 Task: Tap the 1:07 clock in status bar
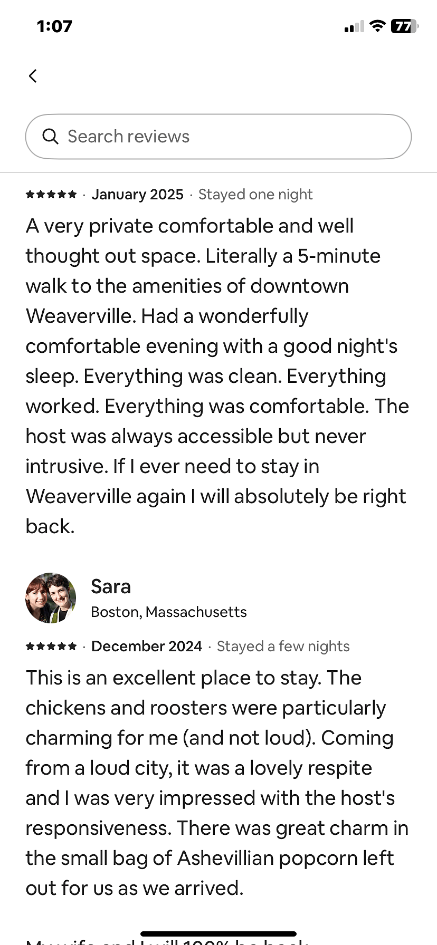click(54, 26)
